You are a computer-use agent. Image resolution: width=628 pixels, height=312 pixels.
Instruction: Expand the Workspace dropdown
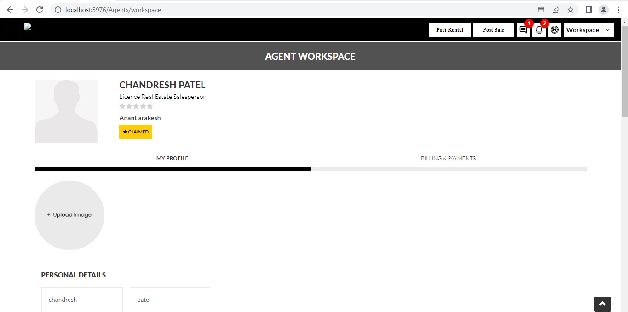pos(588,30)
